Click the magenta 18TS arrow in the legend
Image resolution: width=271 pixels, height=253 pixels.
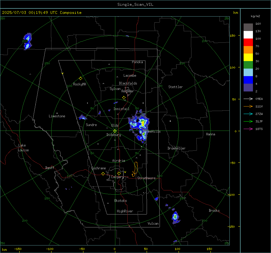point(248,129)
